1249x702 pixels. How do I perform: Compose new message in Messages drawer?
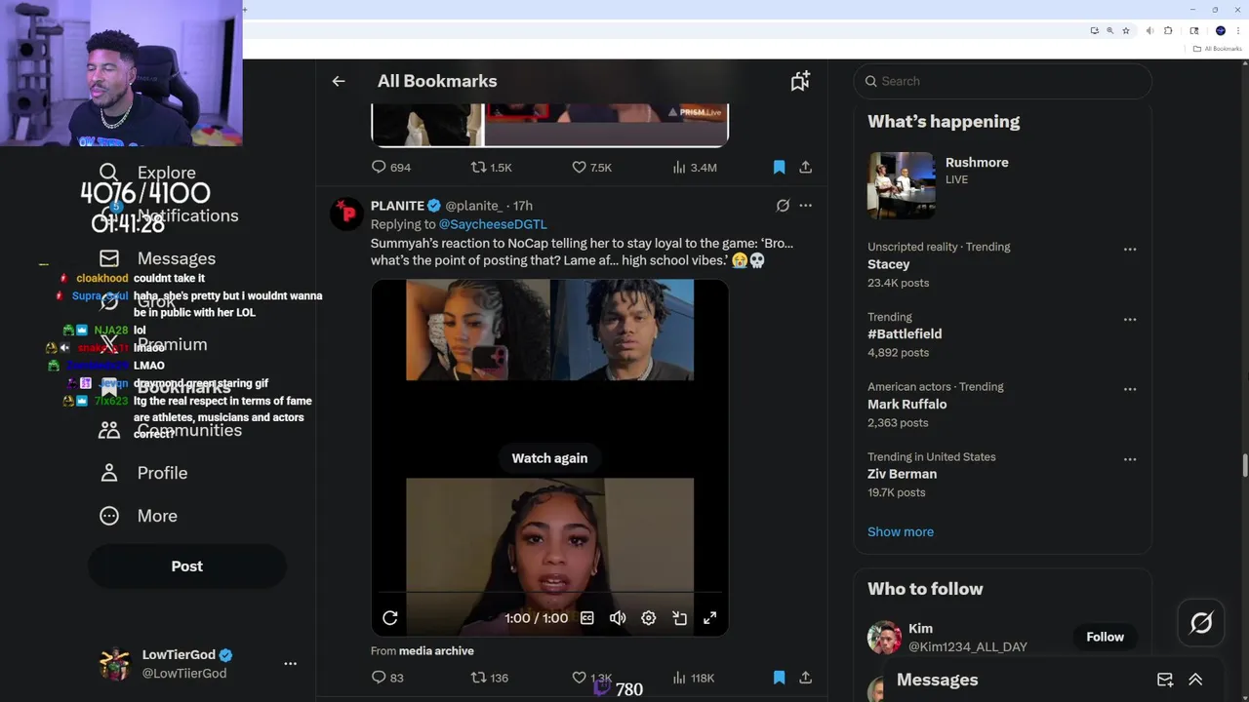(x=1165, y=680)
